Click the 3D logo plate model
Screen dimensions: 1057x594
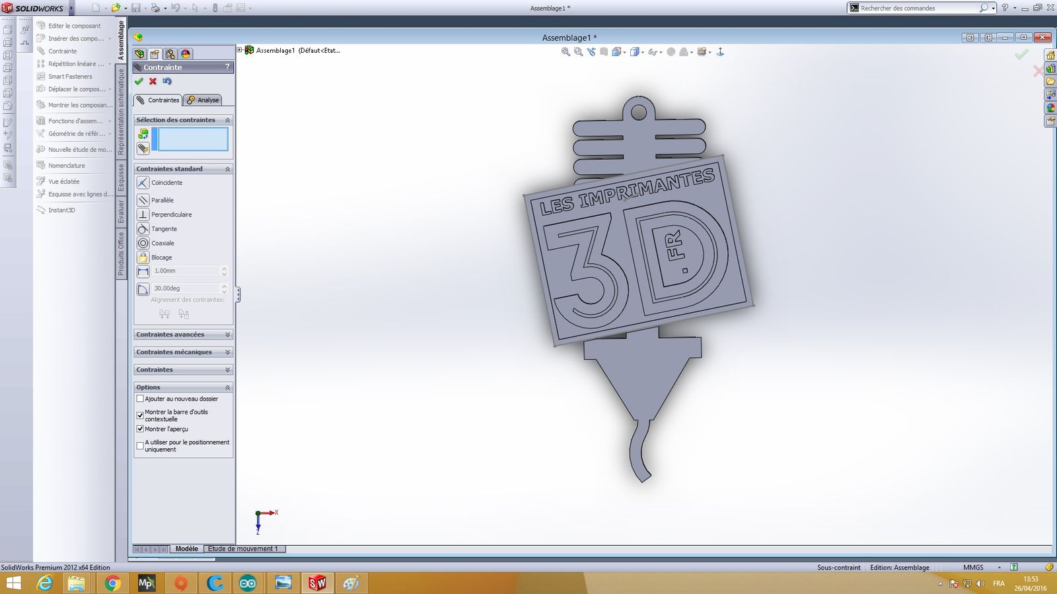(x=639, y=251)
